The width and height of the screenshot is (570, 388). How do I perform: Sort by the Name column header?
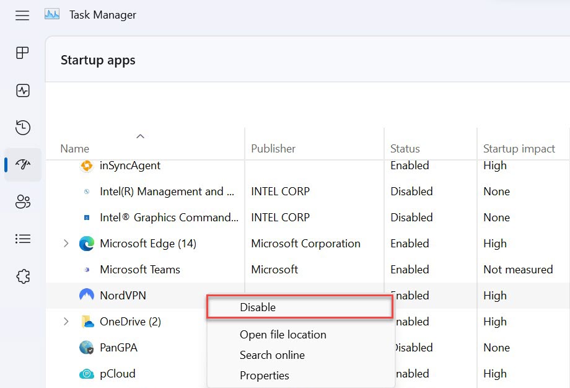pyautogui.click(x=74, y=149)
